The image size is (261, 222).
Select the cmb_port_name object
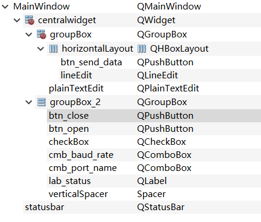coord(82,168)
